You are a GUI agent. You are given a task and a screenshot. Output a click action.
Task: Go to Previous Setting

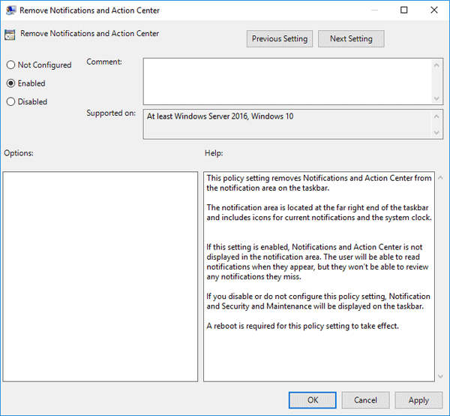[x=280, y=38]
